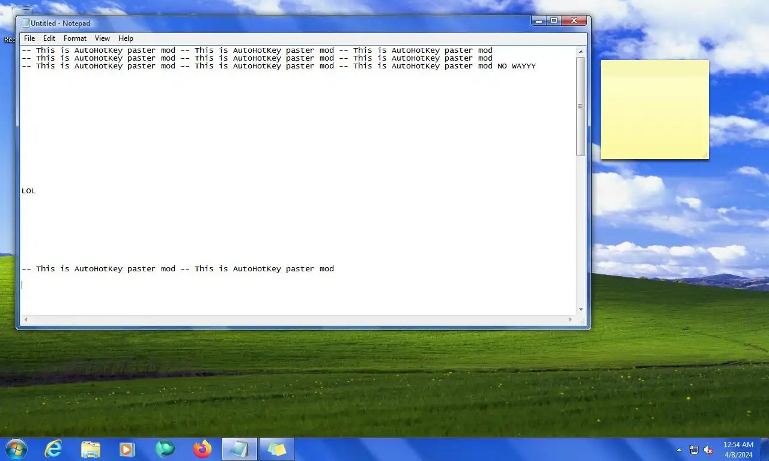Click the text NO WAYYY
This screenshot has width=769, height=461.
[x=517, y=66]
